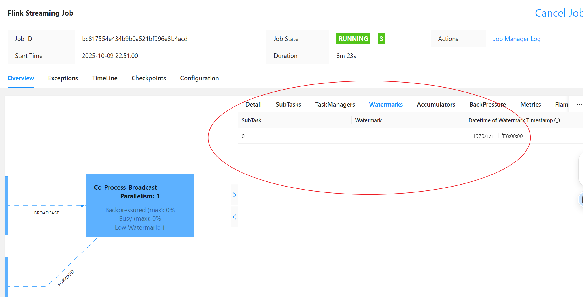Click the Low Watermark: 1 text in the node
This screenshot has height=297, width=583.
click(140, 227)
